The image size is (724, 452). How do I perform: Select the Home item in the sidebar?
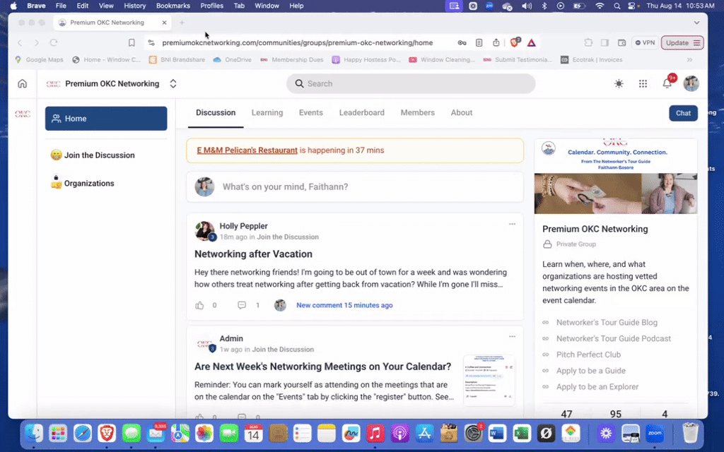(106, 119)
